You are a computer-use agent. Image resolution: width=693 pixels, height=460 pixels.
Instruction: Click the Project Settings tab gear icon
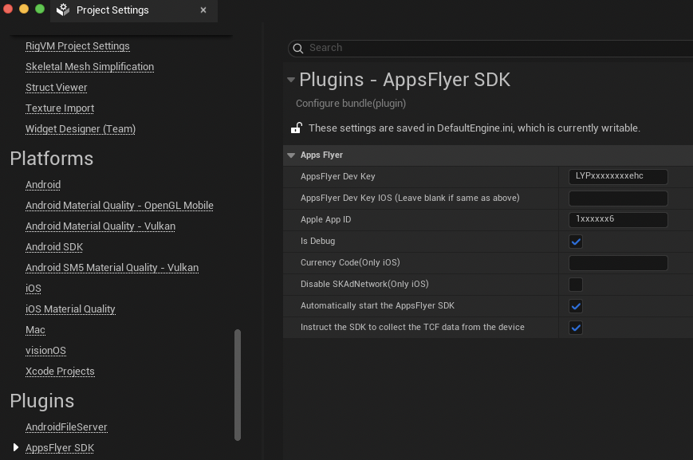point(63,10)
